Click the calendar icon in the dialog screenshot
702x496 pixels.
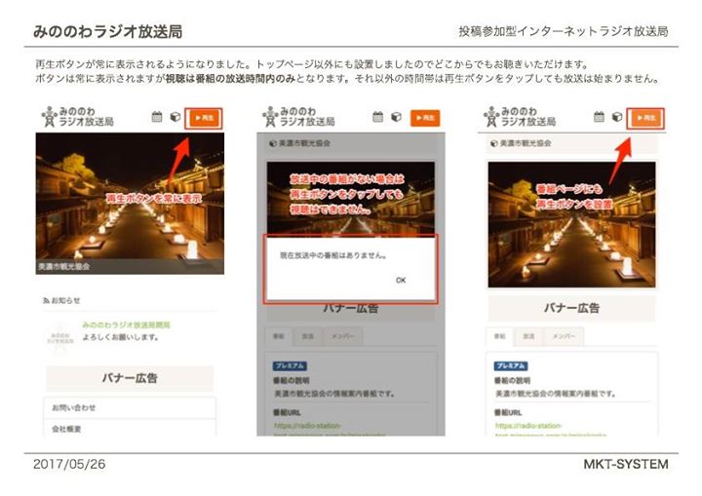coord(378,117)
